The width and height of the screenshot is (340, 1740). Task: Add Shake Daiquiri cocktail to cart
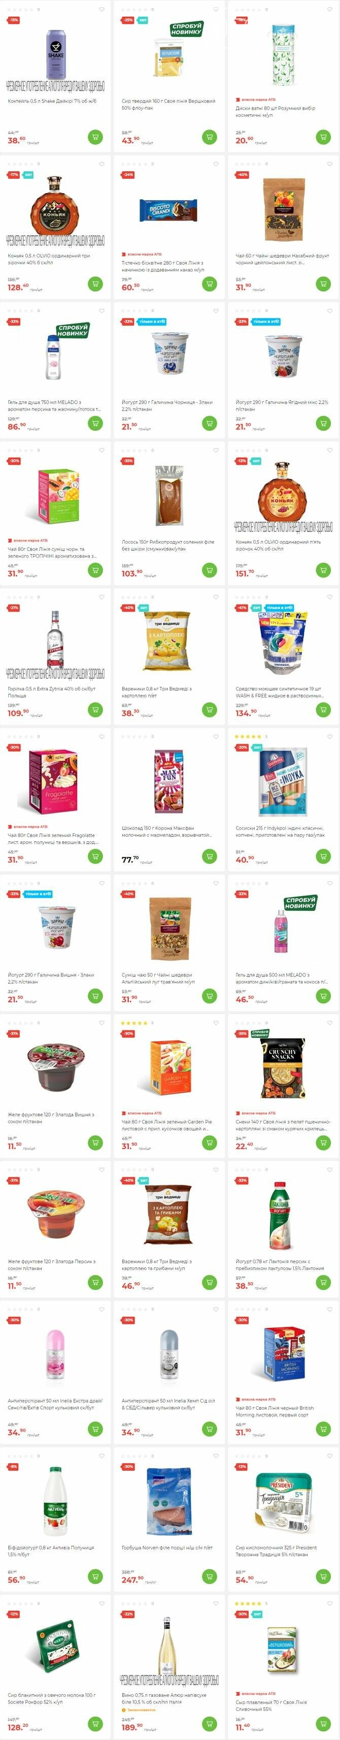pos(95,137)
